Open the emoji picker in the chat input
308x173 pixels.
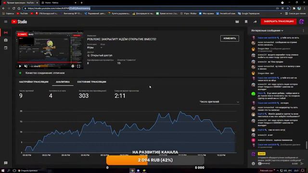(254, 163)
